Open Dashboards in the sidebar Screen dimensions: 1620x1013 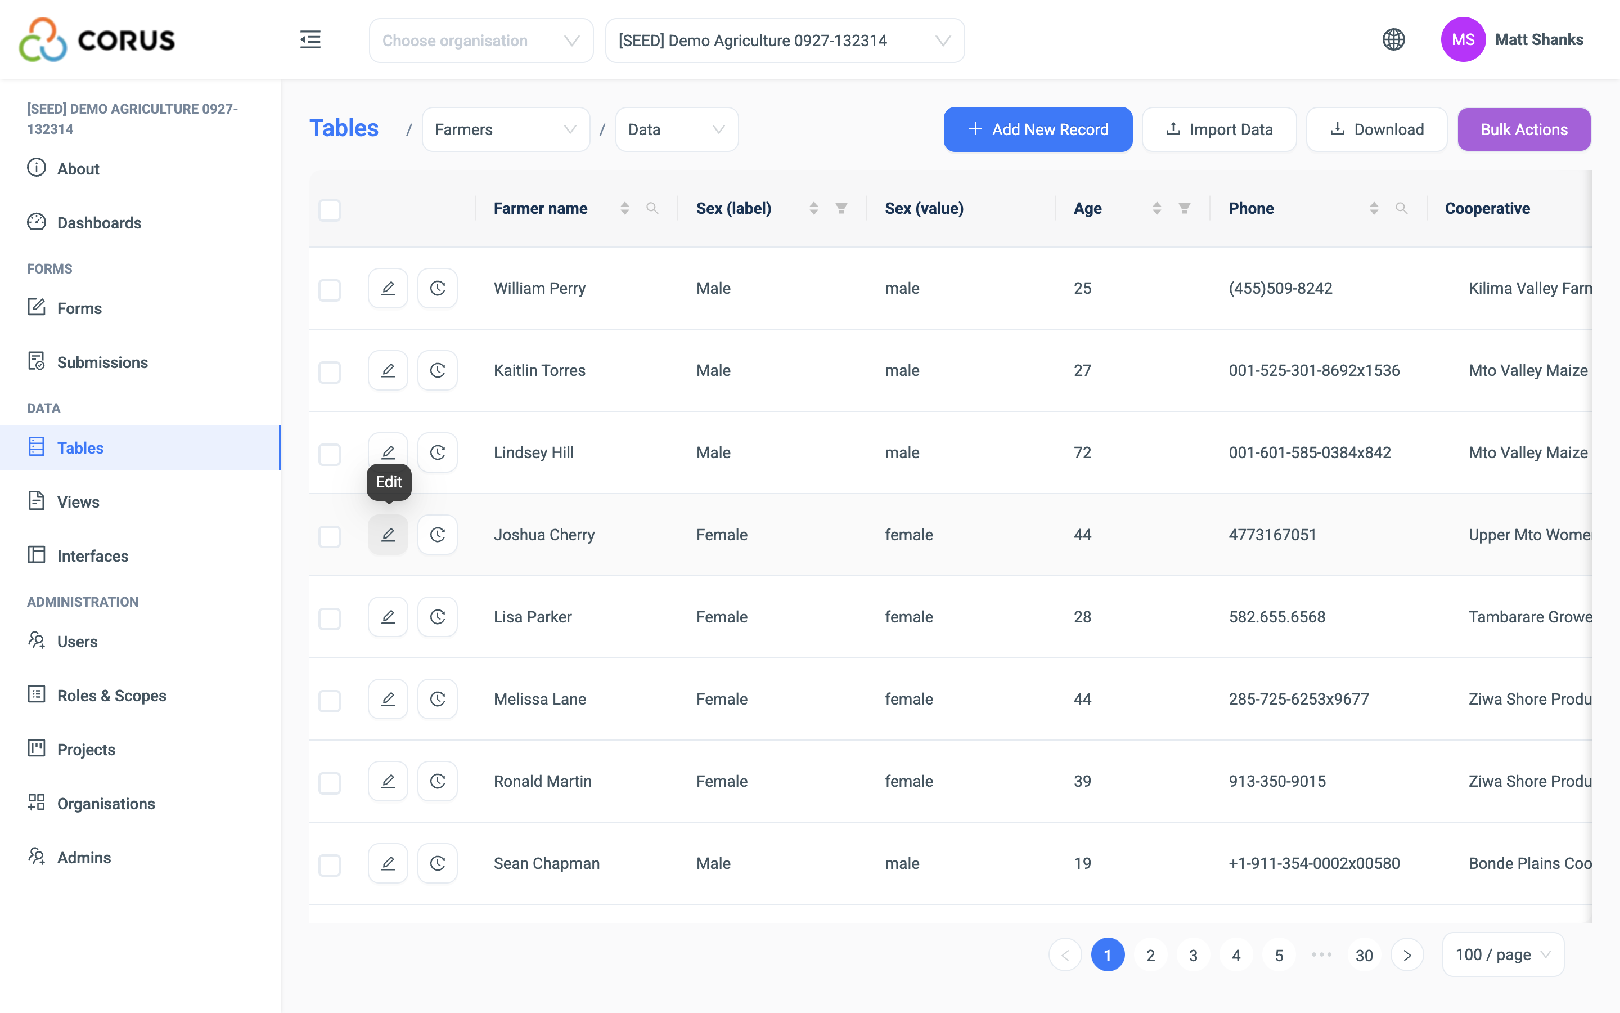[98, 222]
